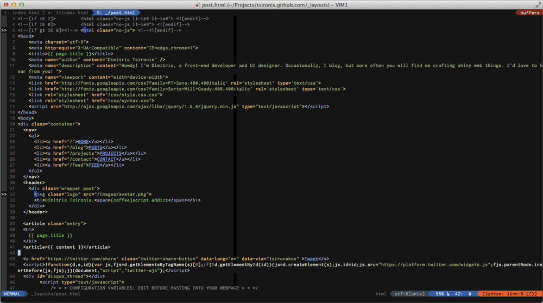Click the script type="text/javascript" on line 46
The image size is (543, 303).
pos(82,282)
